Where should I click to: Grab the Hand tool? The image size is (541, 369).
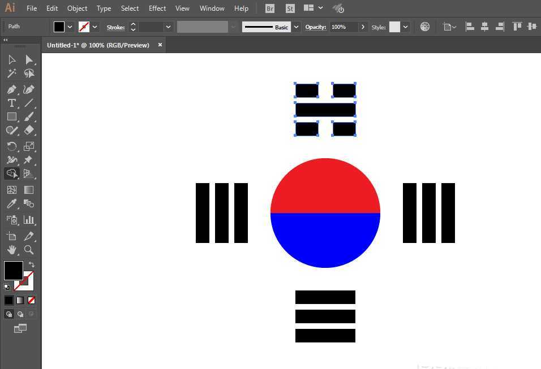click(12, 250)
